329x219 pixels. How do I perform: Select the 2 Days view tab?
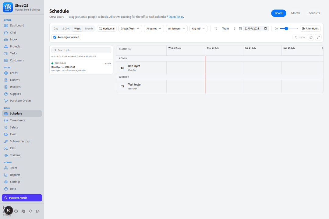(66, 29)
